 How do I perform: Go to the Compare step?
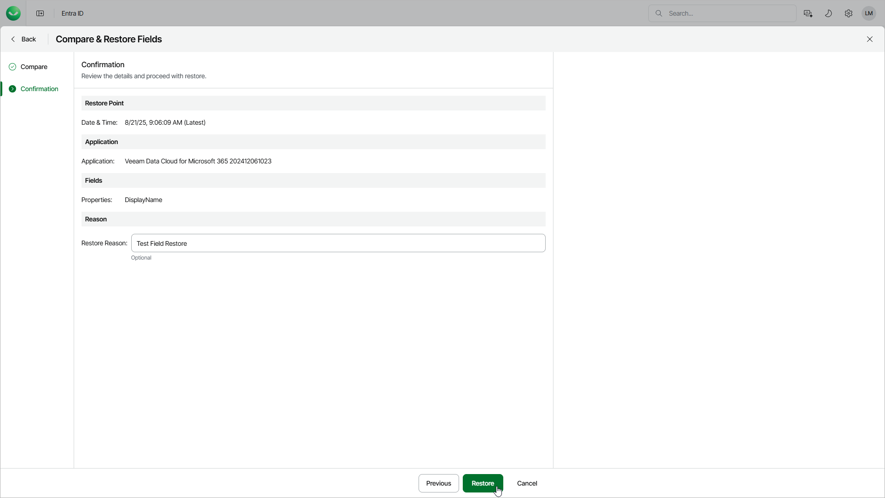click(34, 67)
